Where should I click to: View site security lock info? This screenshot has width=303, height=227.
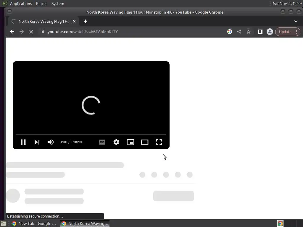pyautogui.click(x=43, y=32)
